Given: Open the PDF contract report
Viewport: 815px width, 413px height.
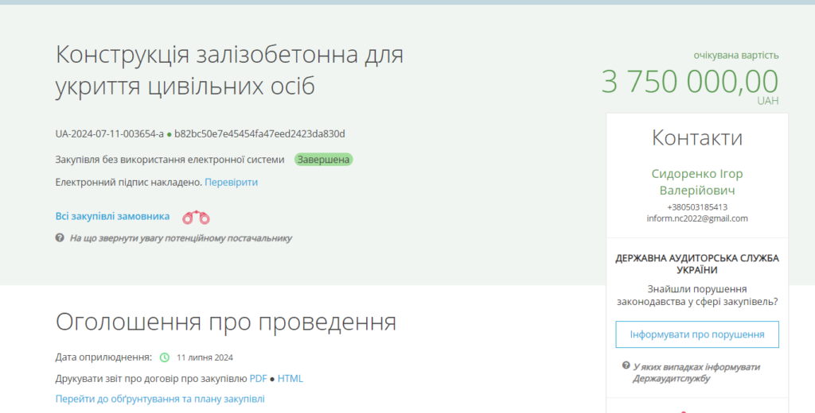Looking at the screenshot, I should coord(258,379).
